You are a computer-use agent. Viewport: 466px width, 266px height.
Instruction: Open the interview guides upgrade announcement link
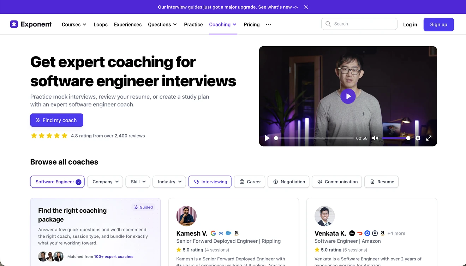(x=228, y=7)
